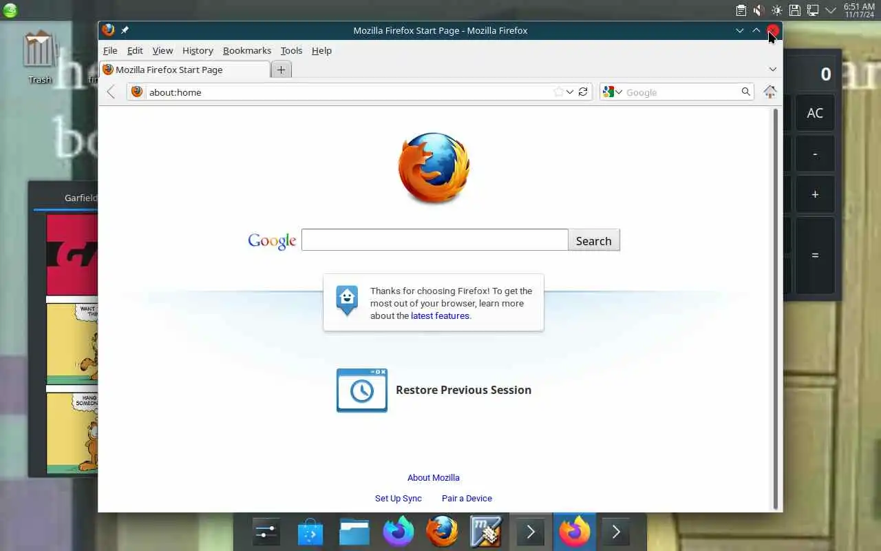Bookmark this page with the star icon

[x=558, y=92]
